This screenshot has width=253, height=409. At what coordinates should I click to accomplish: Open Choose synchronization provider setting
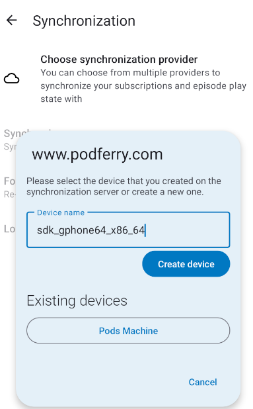127,79
